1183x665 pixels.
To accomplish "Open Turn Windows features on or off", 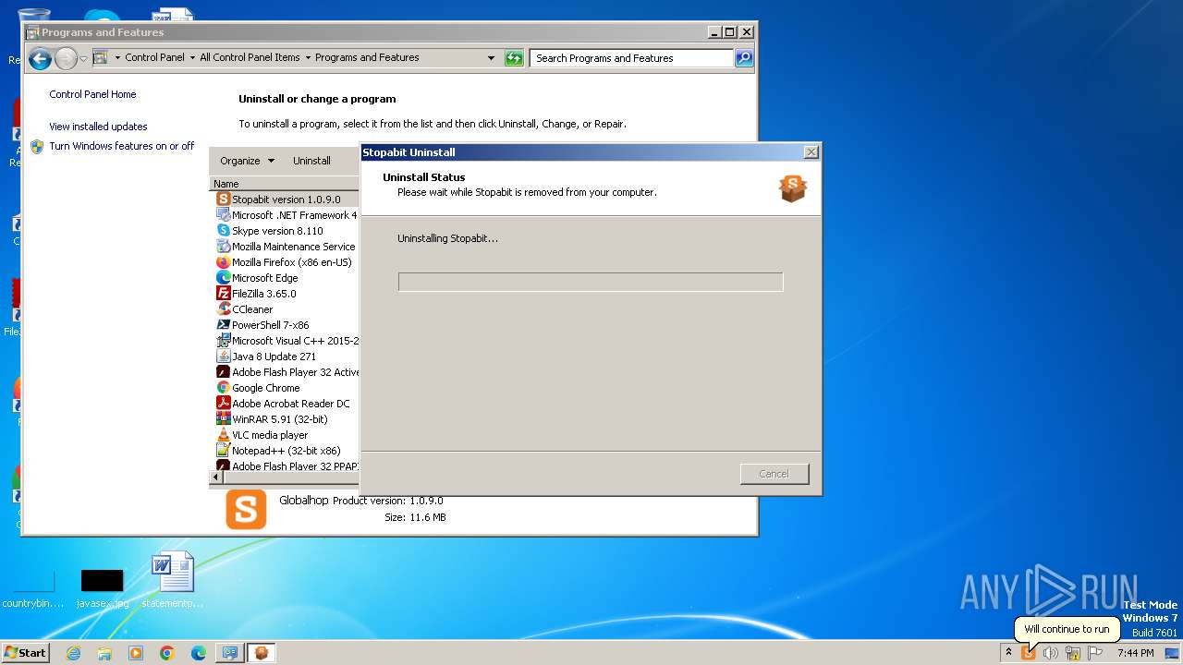I will [x=121, y=146].
